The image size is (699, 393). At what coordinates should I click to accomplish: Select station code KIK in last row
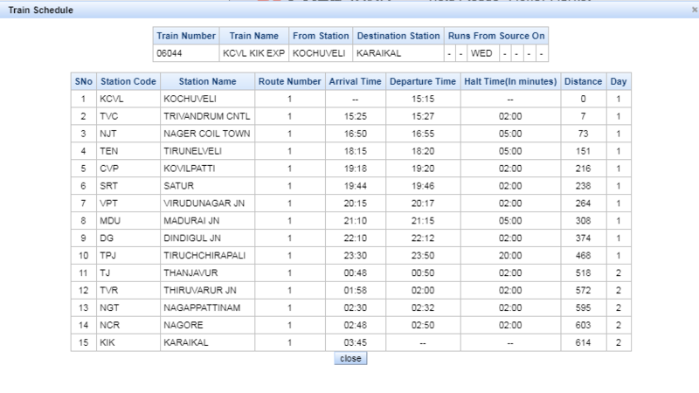click(x=107, y=343)
